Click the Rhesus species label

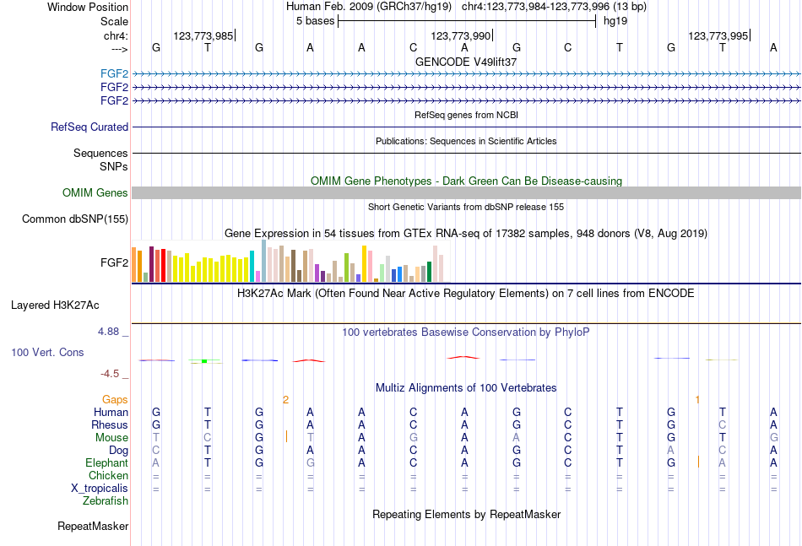(110, 424)
